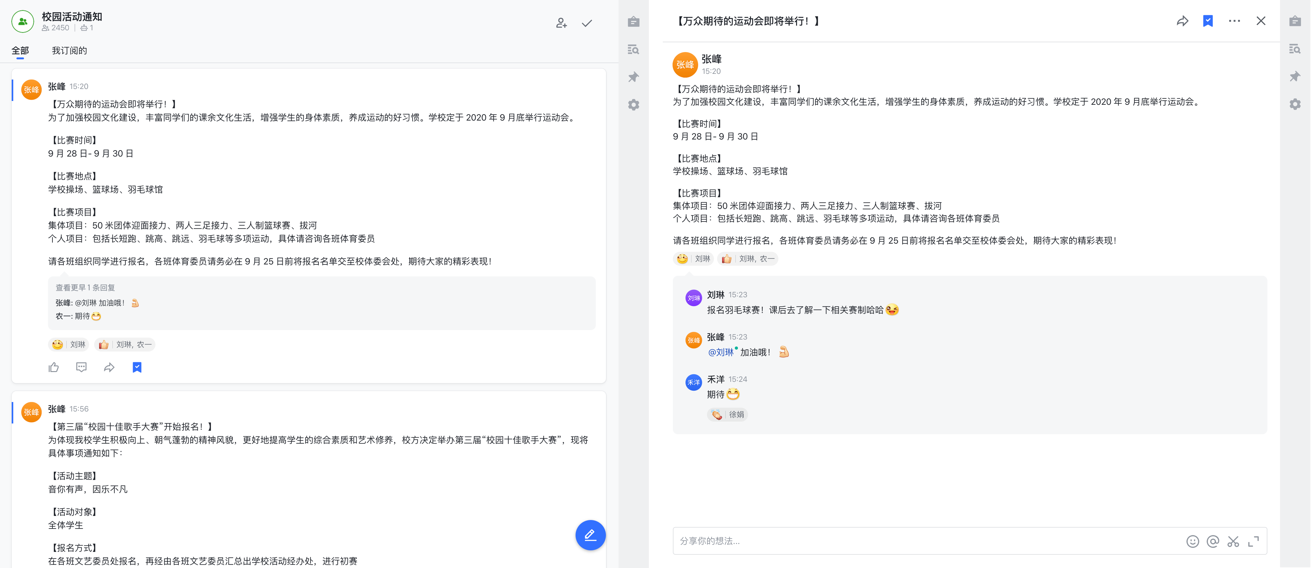Click the add member icon in group header
This screenshot has width=1311, height=568.
(561, 23)
